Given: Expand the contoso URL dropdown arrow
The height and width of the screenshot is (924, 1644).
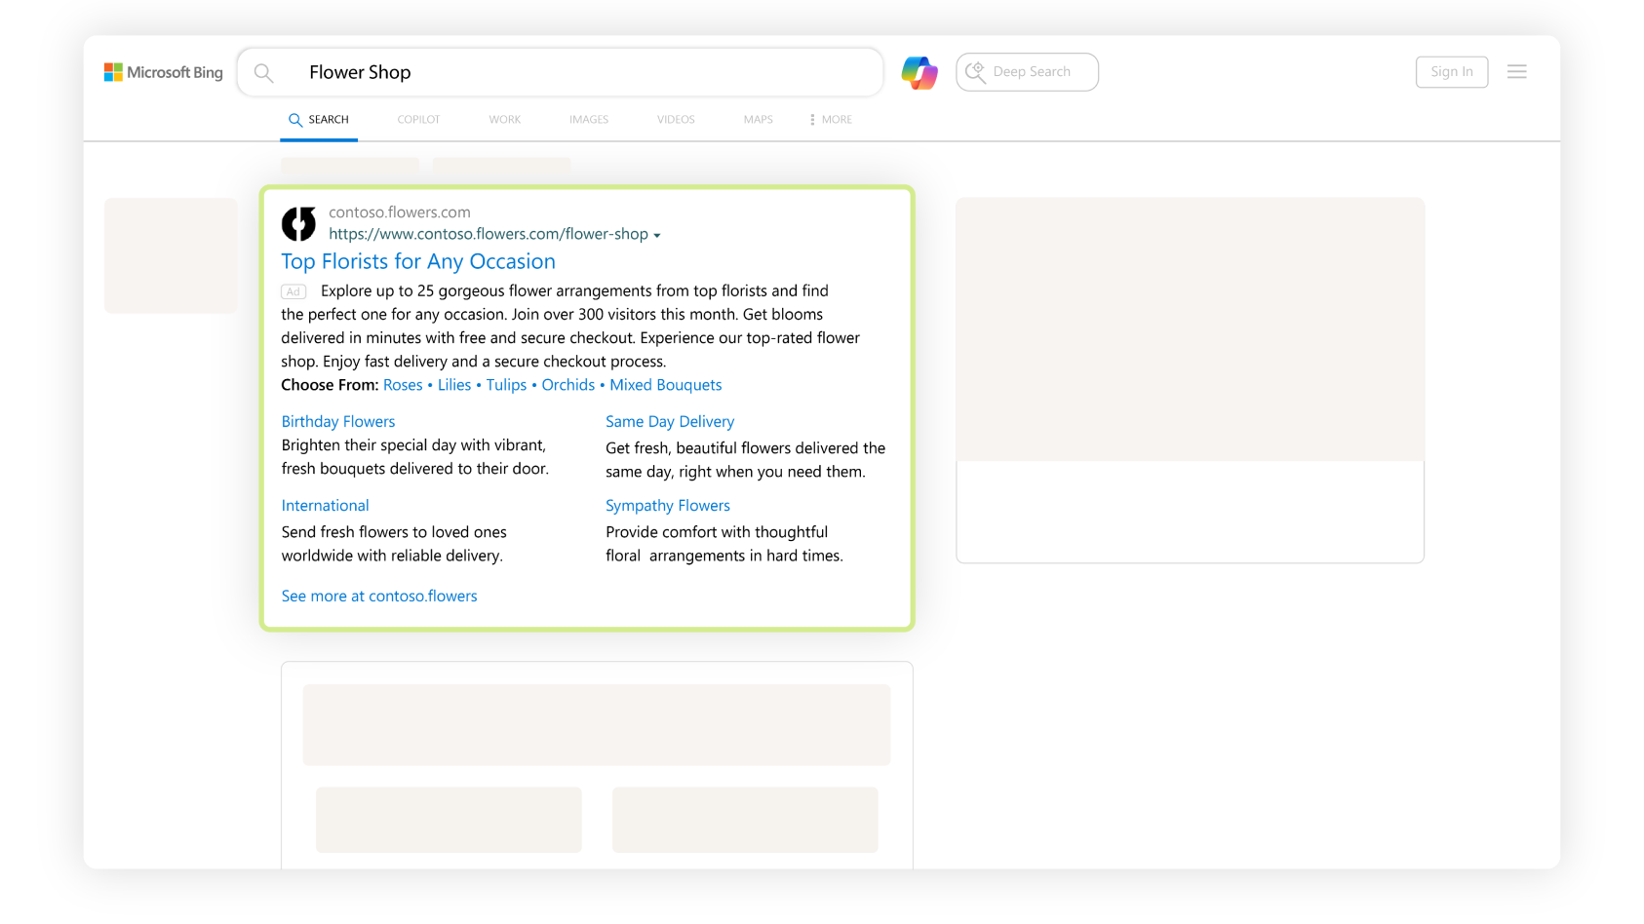Looking at the screenshot, I should 657,236.
